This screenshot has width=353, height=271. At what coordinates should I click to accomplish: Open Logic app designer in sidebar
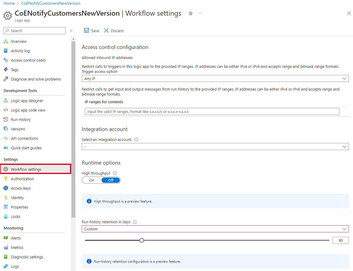pyautogui.click(x=27, y=101)
